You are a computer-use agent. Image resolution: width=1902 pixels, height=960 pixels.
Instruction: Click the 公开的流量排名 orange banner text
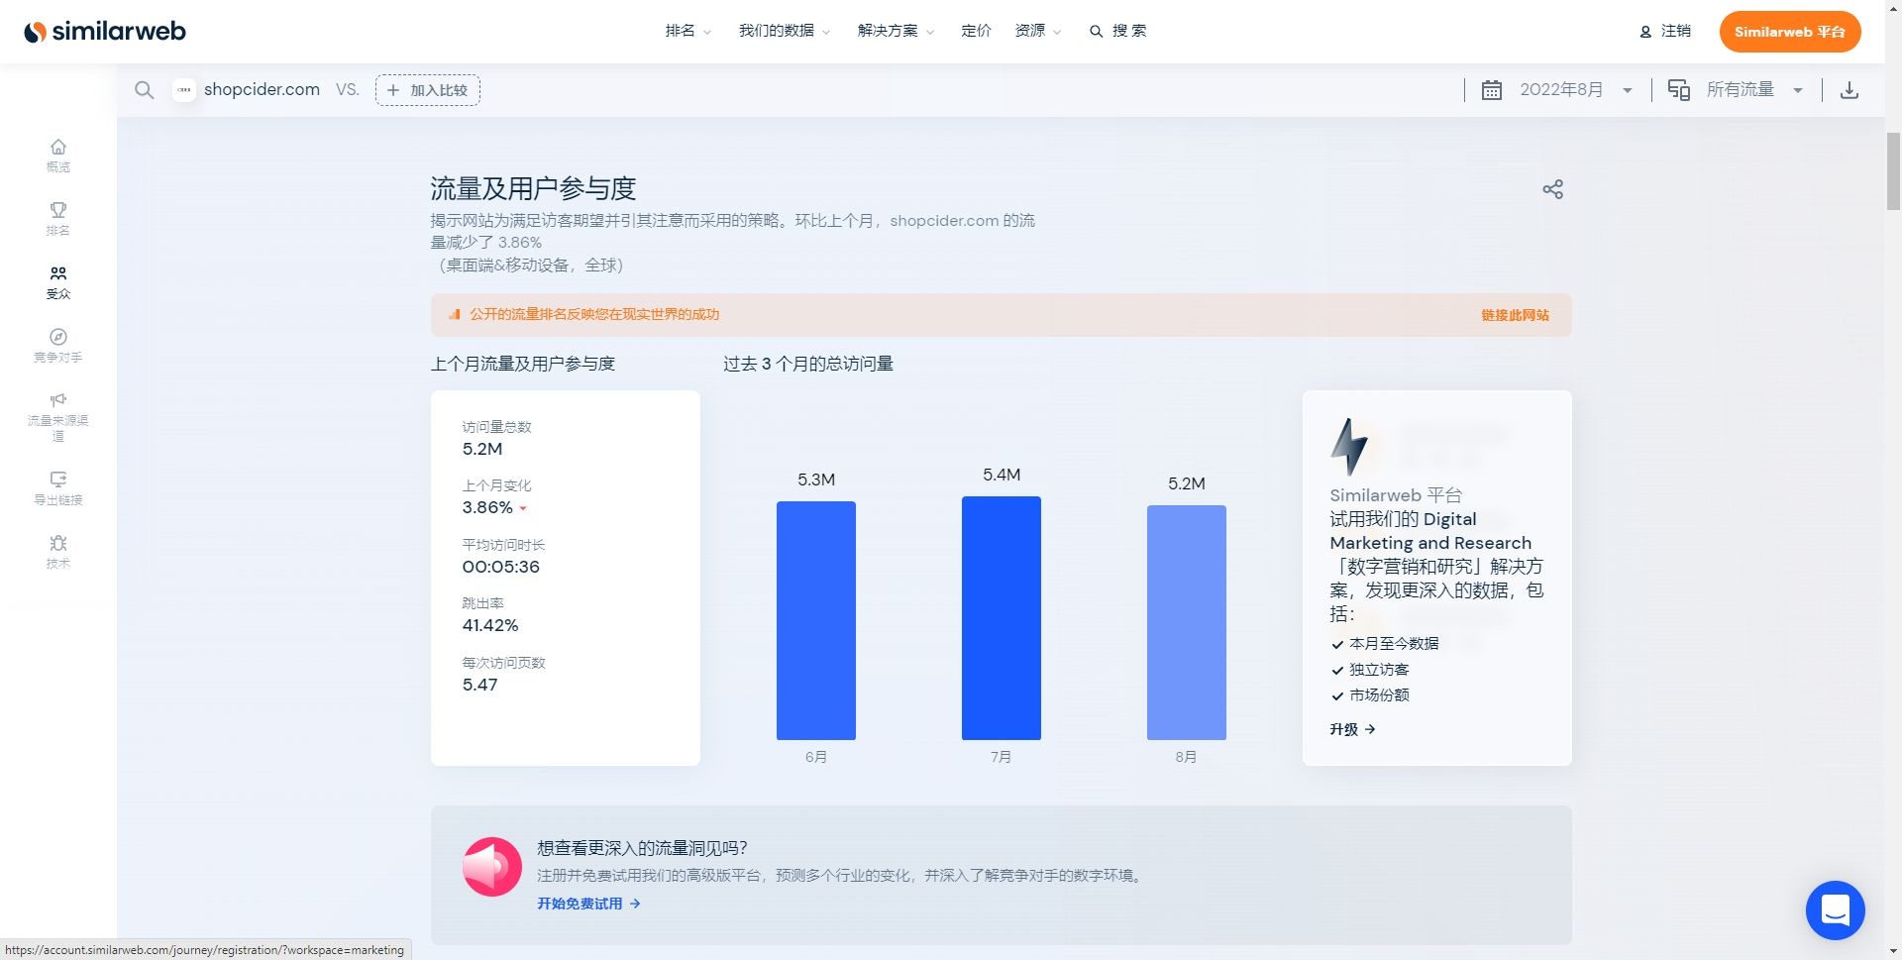(594, 314)
